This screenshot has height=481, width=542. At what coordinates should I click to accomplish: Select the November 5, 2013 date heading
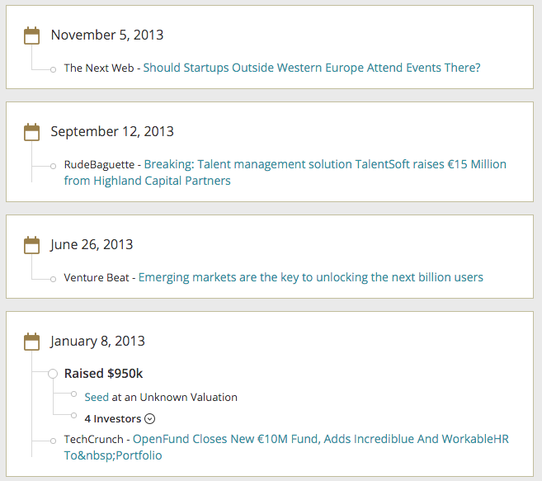click(x=107, y=35)
